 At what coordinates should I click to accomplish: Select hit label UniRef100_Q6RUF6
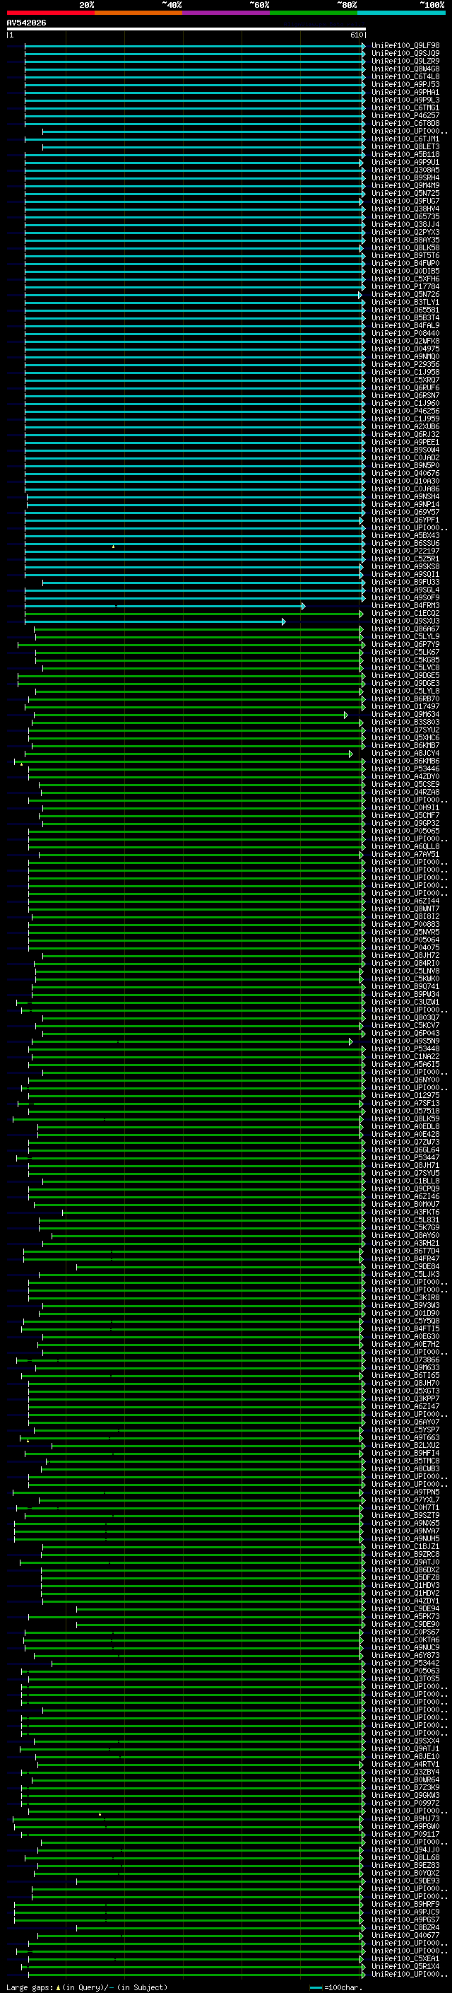point(405,387)
